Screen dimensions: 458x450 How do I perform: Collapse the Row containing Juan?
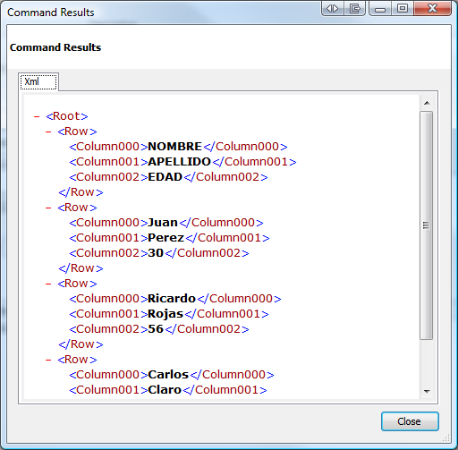[48, 208]
